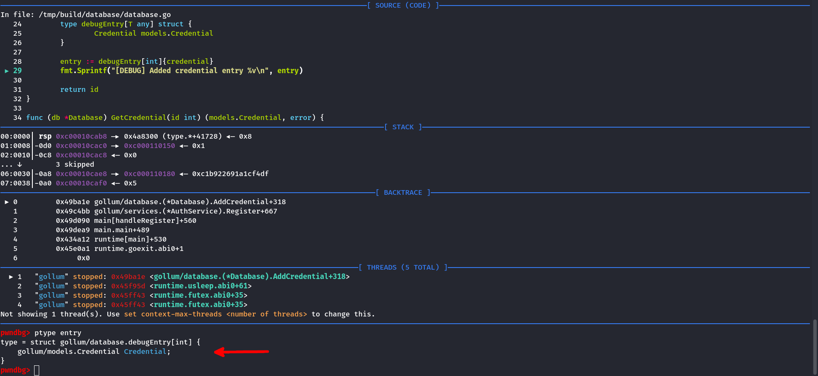Click line 24 type debugEntry struct declaration

(126, 24)
